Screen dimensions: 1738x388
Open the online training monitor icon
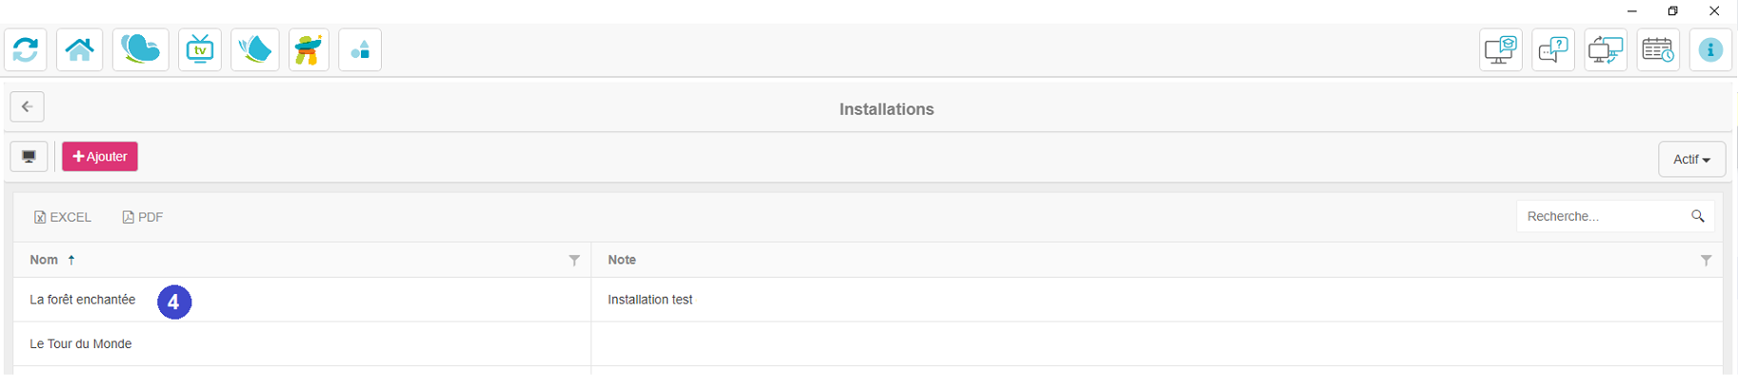(x=1501, y=49)
